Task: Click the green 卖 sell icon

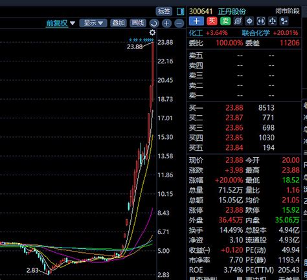Action: point(225,21)
